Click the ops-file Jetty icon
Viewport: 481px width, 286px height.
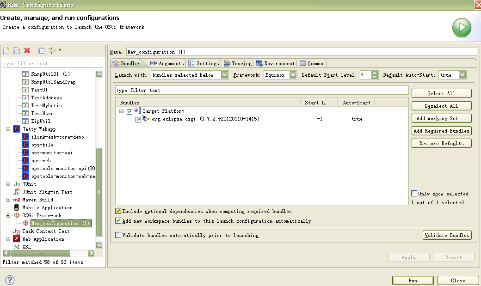tap(25, 145)
